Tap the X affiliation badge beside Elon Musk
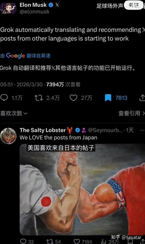 coord(57,5)
